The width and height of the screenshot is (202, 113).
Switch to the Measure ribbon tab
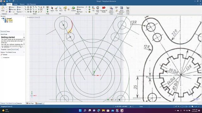[22, 4]
